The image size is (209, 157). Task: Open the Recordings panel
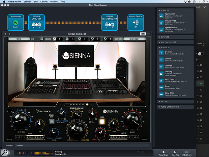pos(163,153)
